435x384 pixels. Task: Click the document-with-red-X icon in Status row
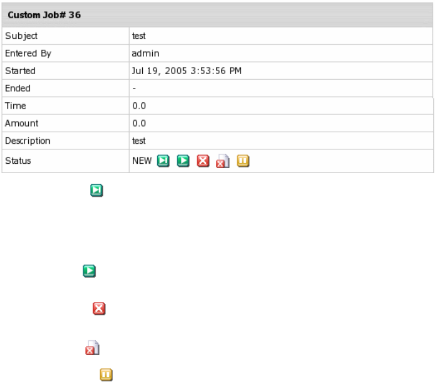click(x=223, y=161)
